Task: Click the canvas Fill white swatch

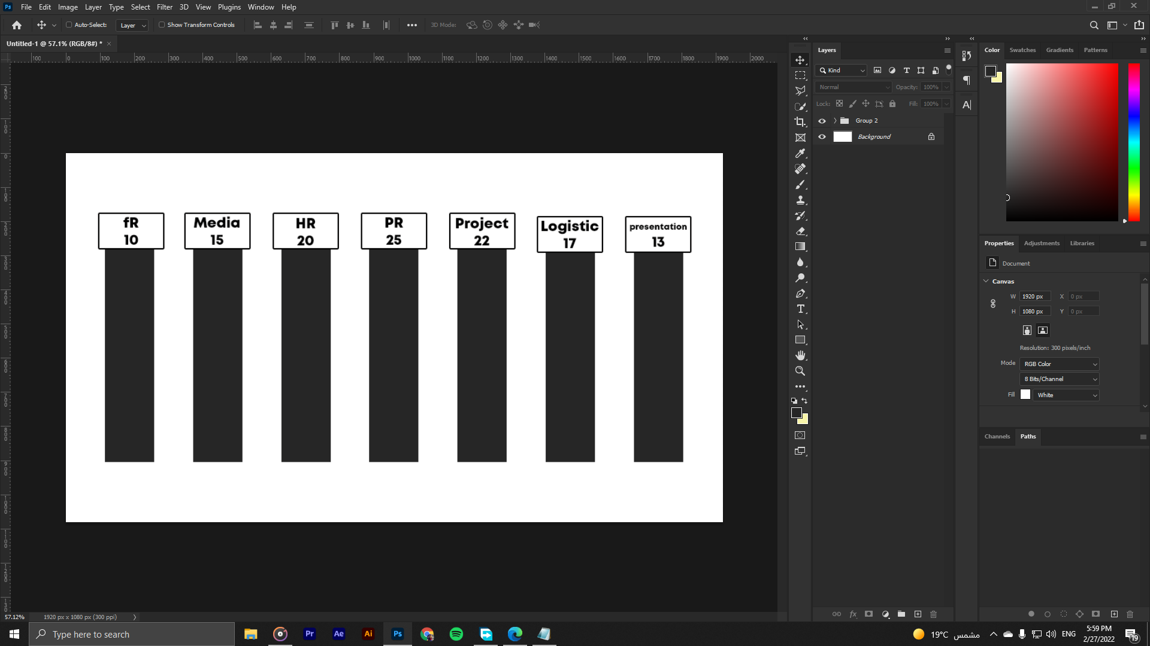Action: click(x=1025, y=395)
